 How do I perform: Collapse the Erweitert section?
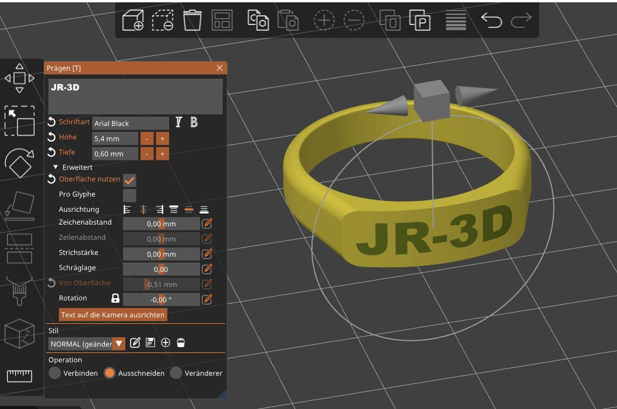pyautogui.click(x=56, y=167)
